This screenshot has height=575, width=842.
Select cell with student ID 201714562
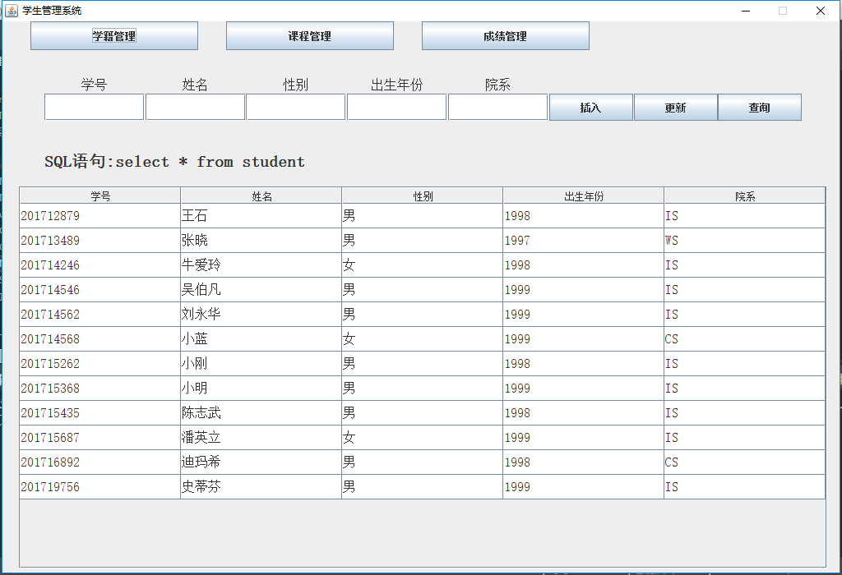pos(99,315)
